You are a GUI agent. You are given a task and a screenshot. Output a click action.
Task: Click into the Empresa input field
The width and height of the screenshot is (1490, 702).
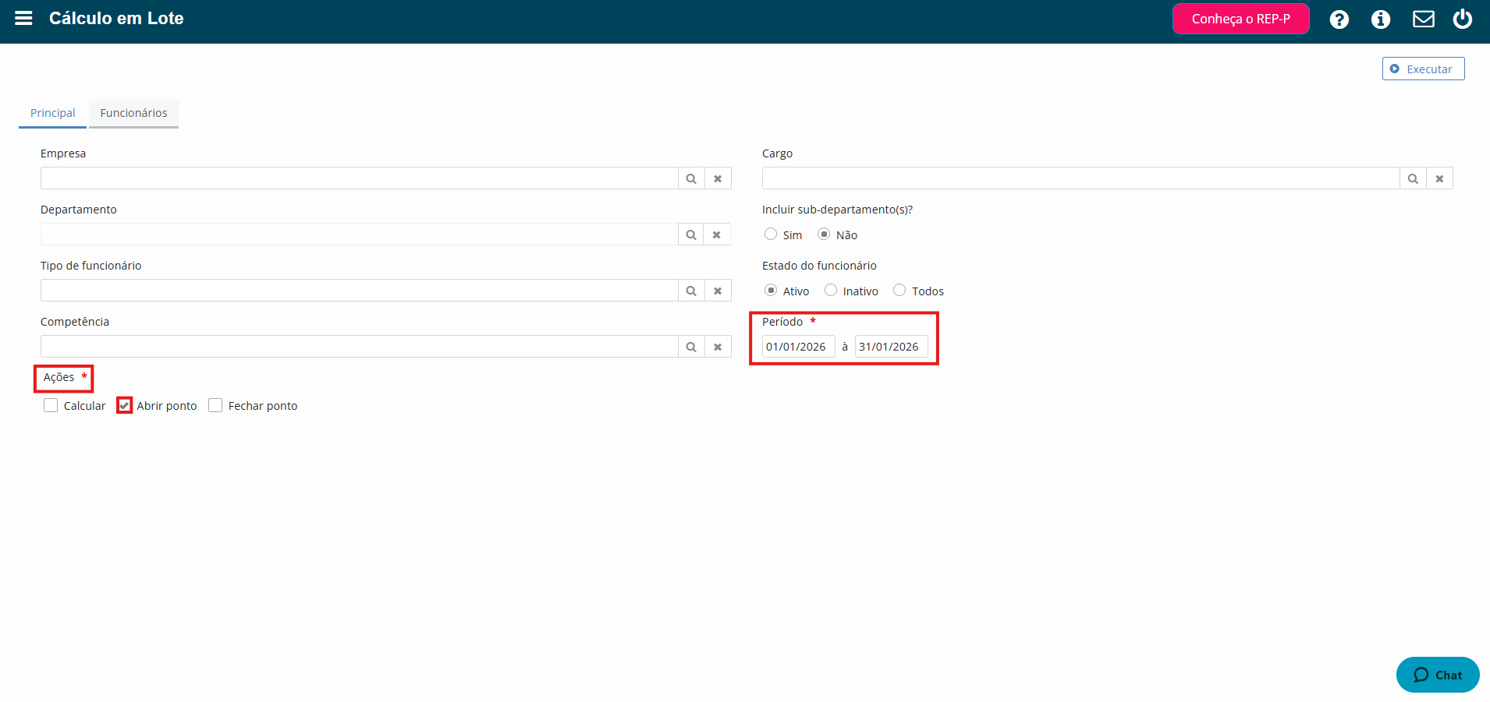[x=360, y=178]
